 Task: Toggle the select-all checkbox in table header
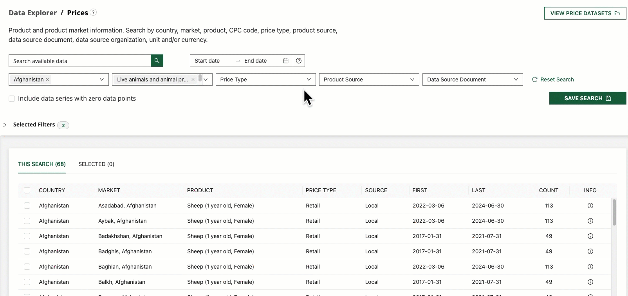[x=27, y=190]
